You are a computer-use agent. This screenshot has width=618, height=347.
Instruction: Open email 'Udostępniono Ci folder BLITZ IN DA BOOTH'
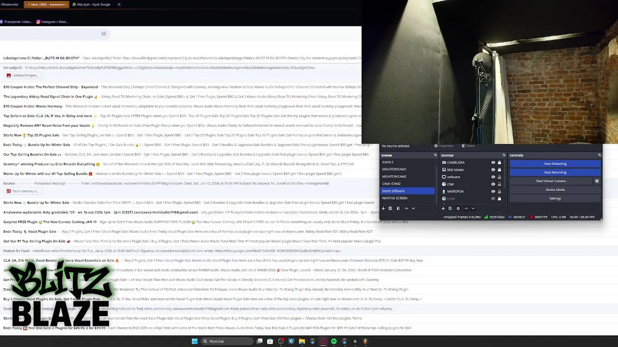(x=181, y=58)
